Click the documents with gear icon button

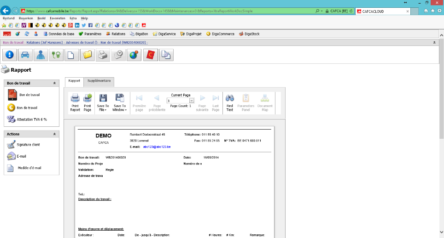(x=166, y=55)
